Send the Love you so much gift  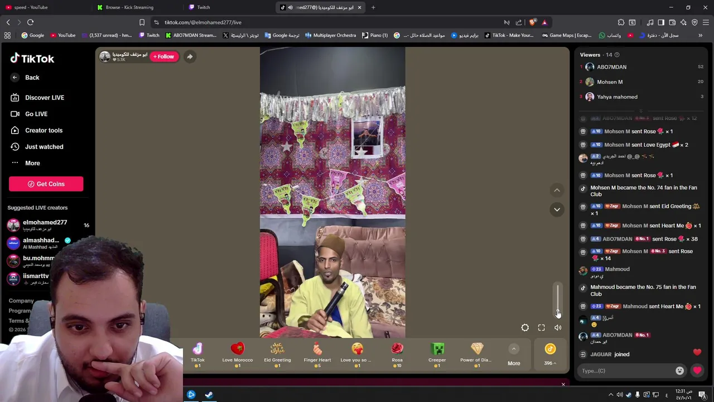[357, 355]
